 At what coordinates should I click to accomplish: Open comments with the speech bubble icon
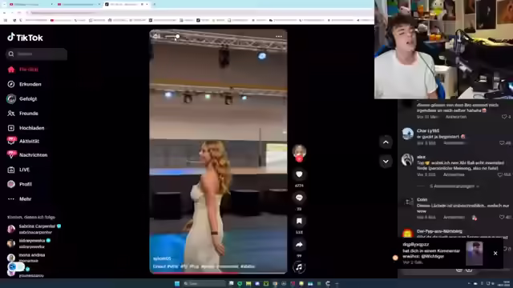(299, 198)
